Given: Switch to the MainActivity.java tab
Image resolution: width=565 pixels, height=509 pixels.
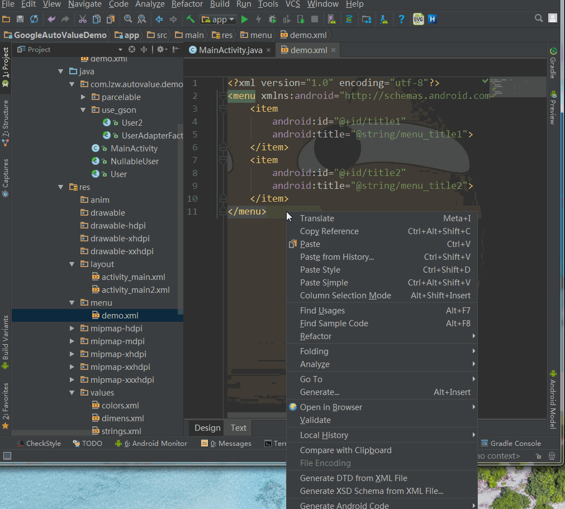Looking at the screenshot, I should (x=230, y=50).
